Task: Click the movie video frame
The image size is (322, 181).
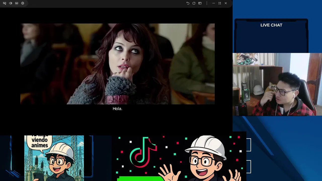Action: (x=117, y=64)
